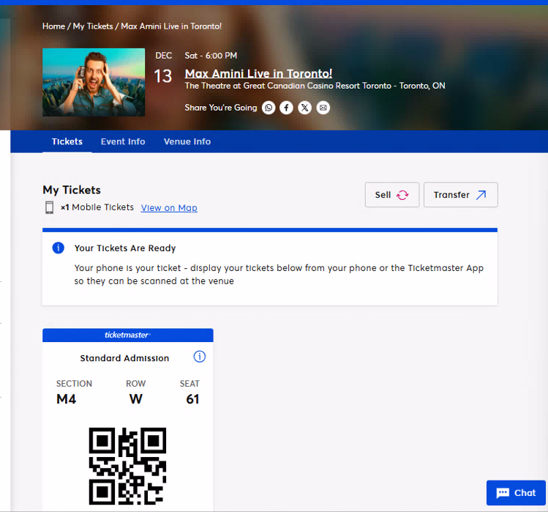Click the Transfer tickets button

click(x=461, y=195)
